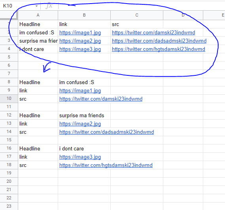This screenshot has height=210, width=225.
Task: Open the Name box dropdown arrow
Action: 37,6
